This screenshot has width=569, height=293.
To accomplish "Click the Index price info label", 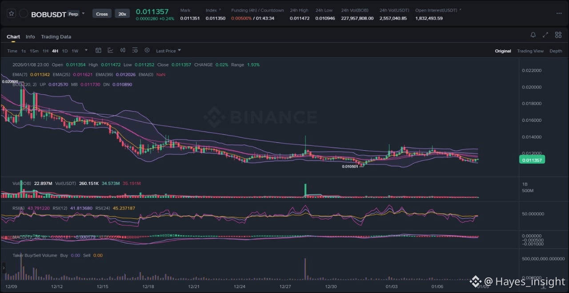I will coord(213,10).
